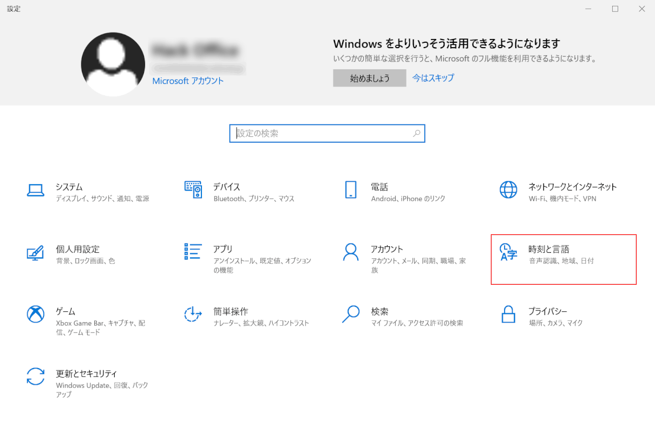Focus the 設定の検索 search field
655x433 pixels.
(322, 133)
